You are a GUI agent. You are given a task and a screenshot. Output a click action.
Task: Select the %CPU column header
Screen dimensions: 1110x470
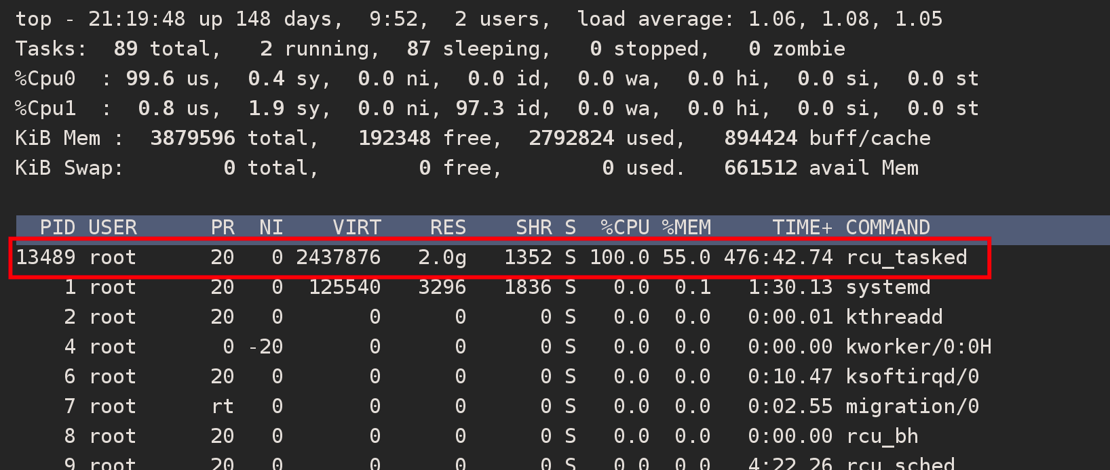point(625,228)
